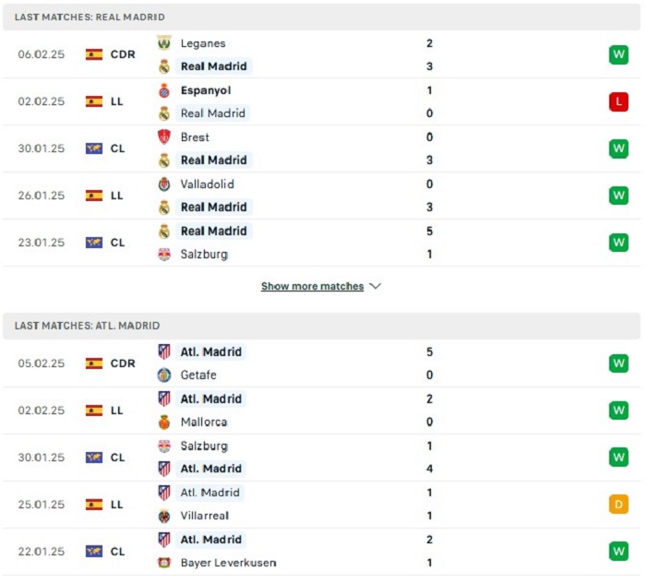Click the Leganes club crest icon

164,42
